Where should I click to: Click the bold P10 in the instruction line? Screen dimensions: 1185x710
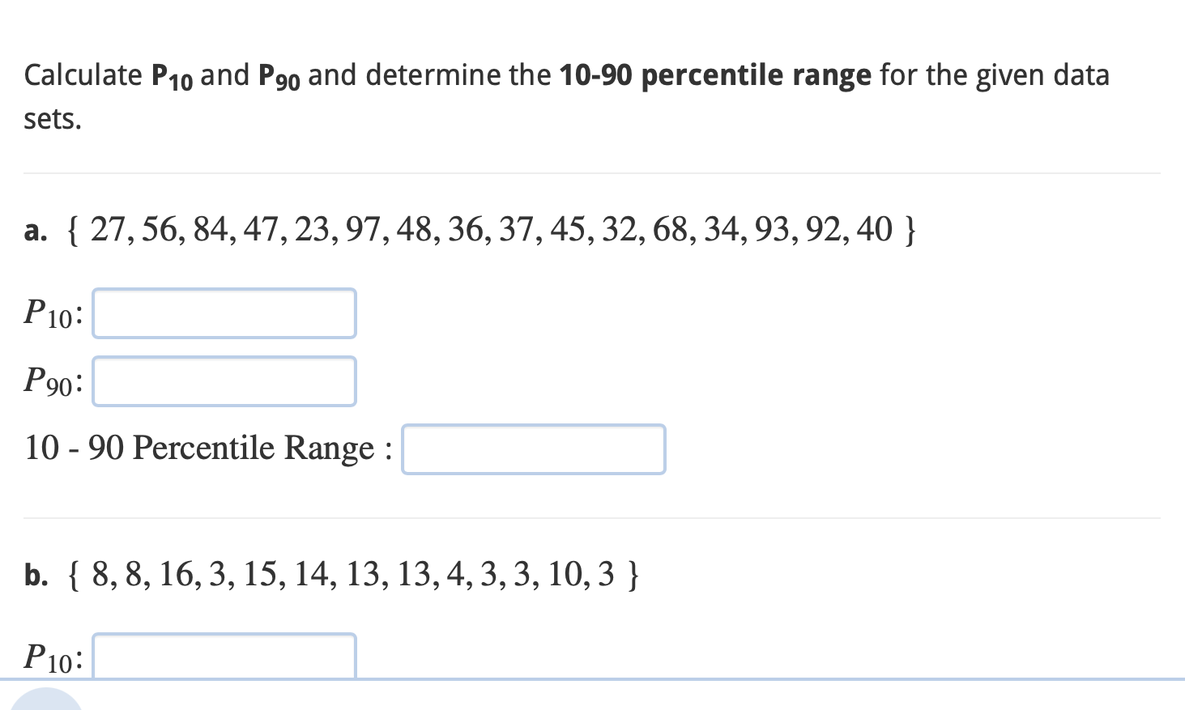(173, 74)
